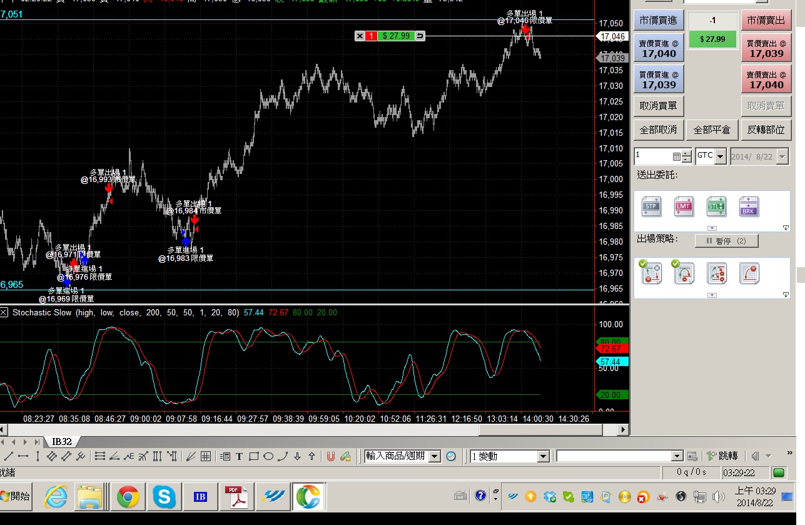Click the 反轉部位 reverse position button

766,130
